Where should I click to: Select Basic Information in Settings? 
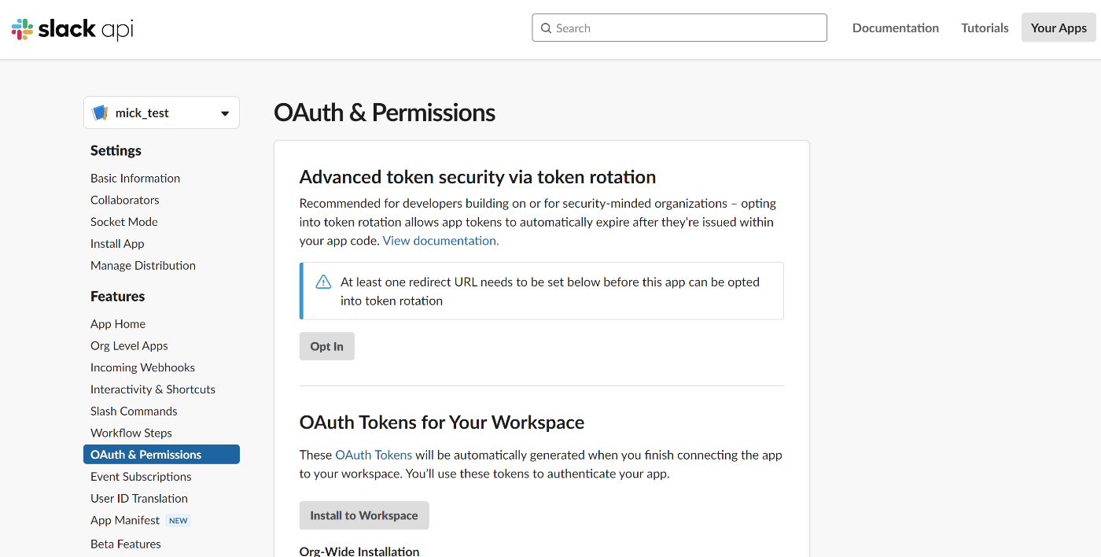click(x=135, y=178)
